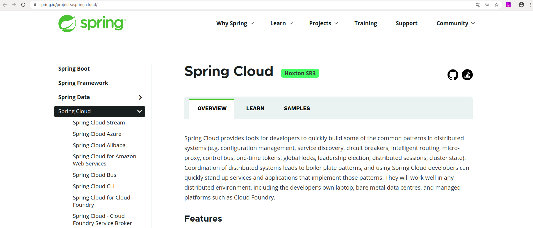This screenshot has width=533, height=228.
Task: Switch to the OVERVIEW tab
Action: point(211,108)
